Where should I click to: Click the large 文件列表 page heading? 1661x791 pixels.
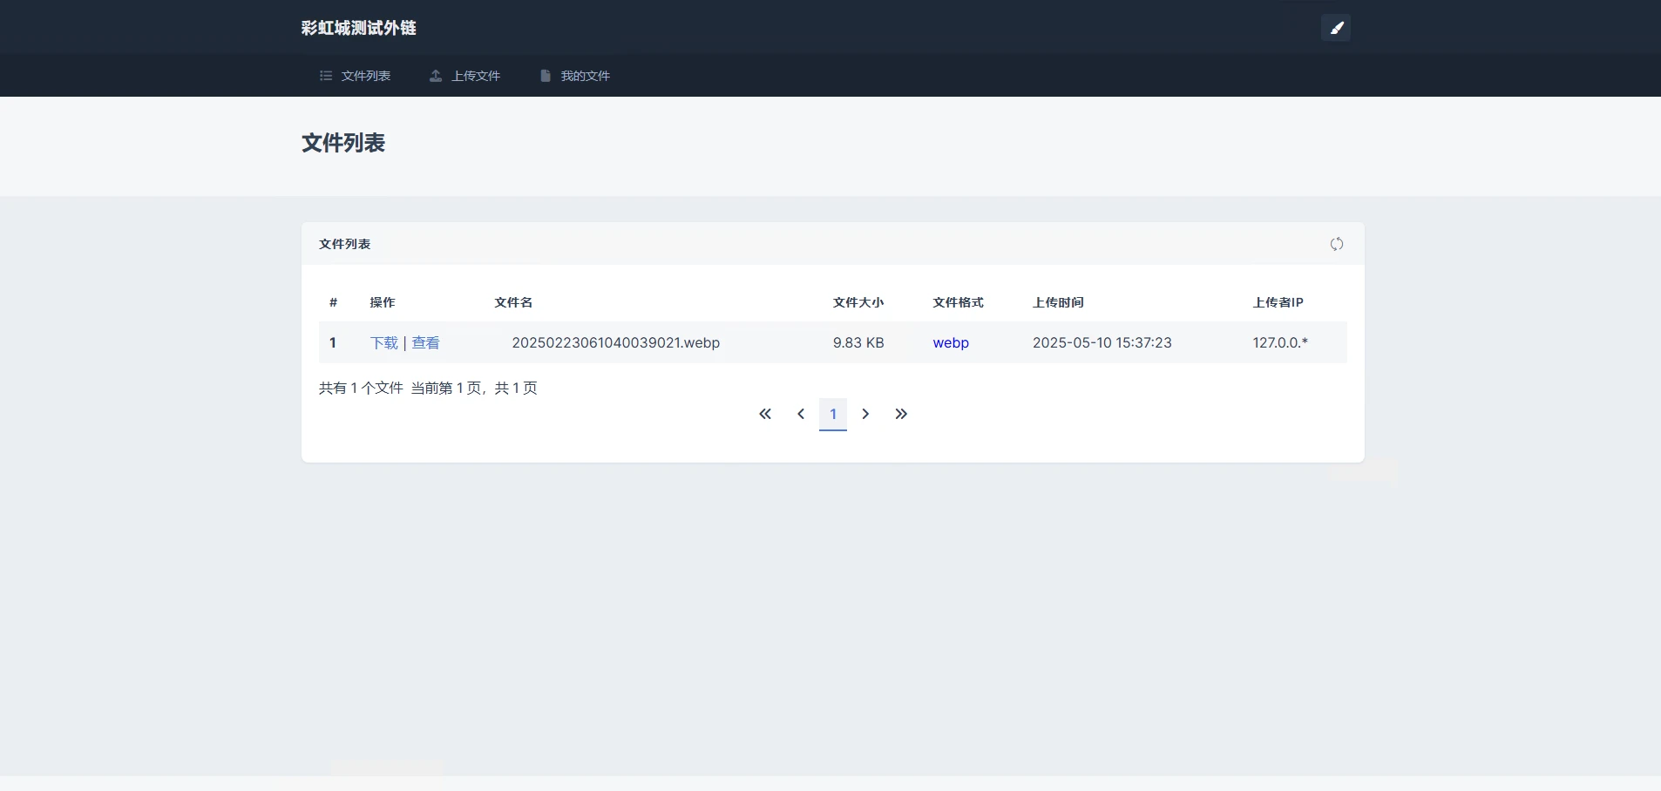tap(343, 143)
